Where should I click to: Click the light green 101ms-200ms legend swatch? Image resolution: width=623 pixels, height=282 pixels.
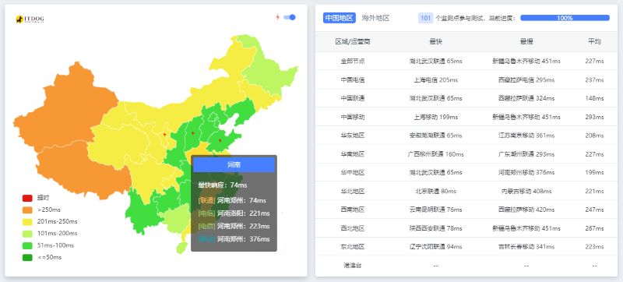(27, 234)
